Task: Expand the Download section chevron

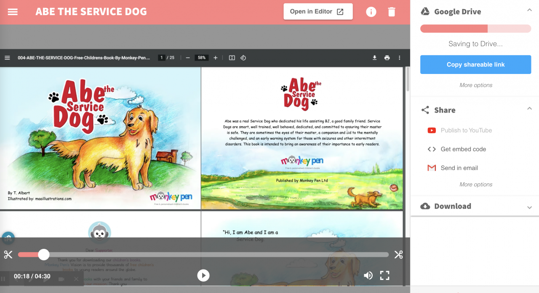Action: pos(529,207)
